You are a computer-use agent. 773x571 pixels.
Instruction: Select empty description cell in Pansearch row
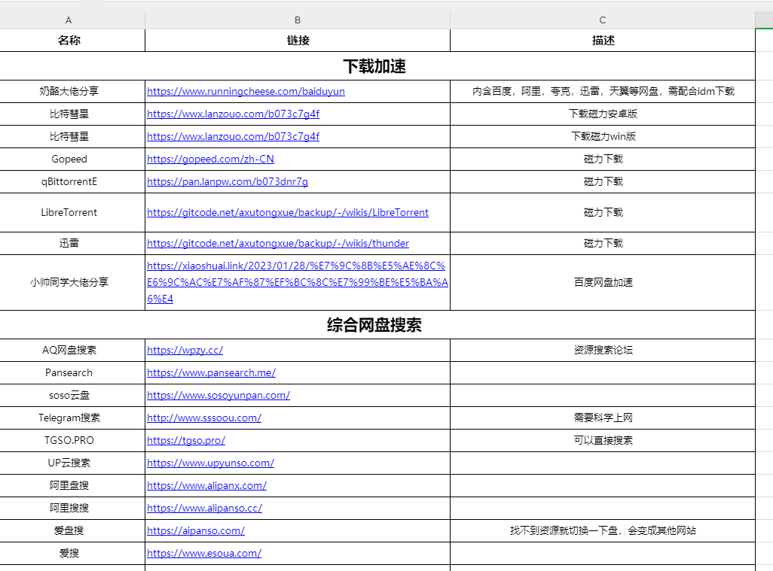pos(603,372)
